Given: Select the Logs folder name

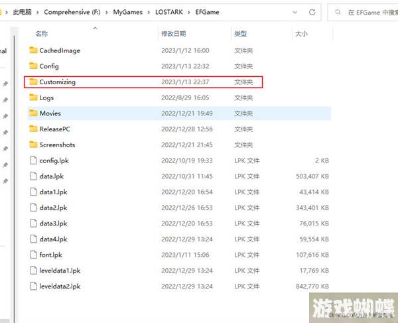Looking at the screenshot, I should click(46, 97).
